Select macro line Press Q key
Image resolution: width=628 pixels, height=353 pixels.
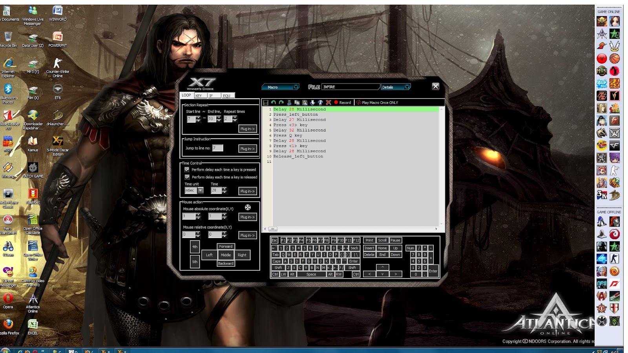[x=288, y=135]
